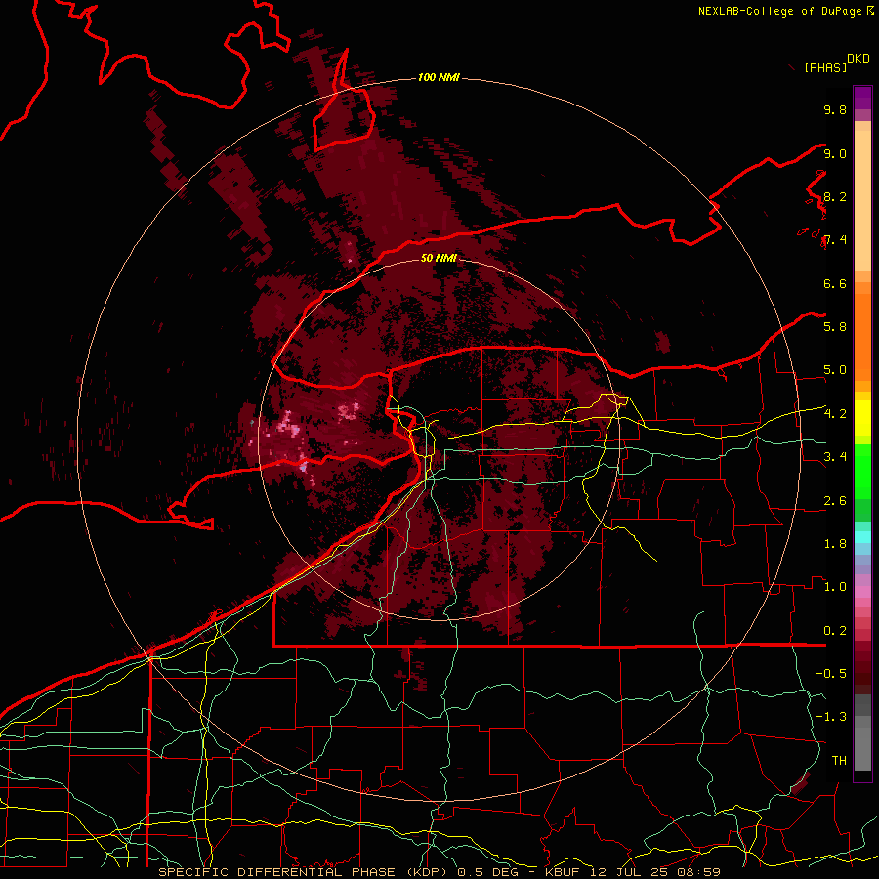Viewport: 879px width, 879px height.
Task: Click the 1.8 value on color scale
Action: pos(835,544)
